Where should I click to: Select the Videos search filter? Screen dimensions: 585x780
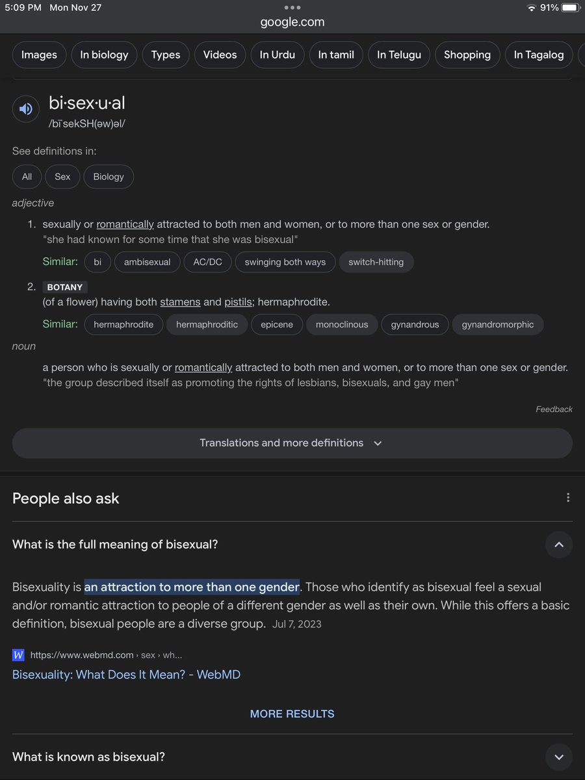pyautogui.click(x=220, y=55)
